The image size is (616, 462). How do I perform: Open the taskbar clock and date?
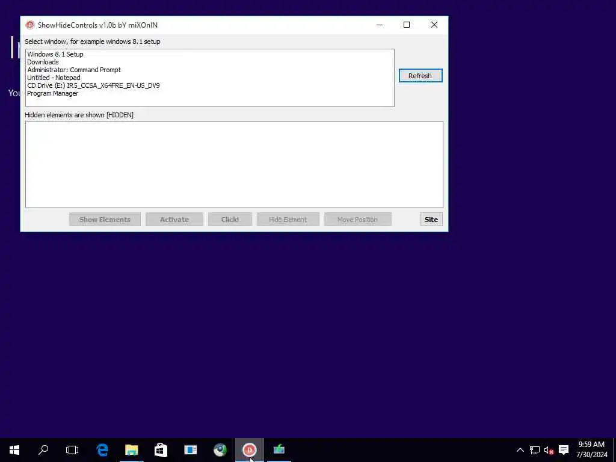pyautogui.click(x=592, y=450)
